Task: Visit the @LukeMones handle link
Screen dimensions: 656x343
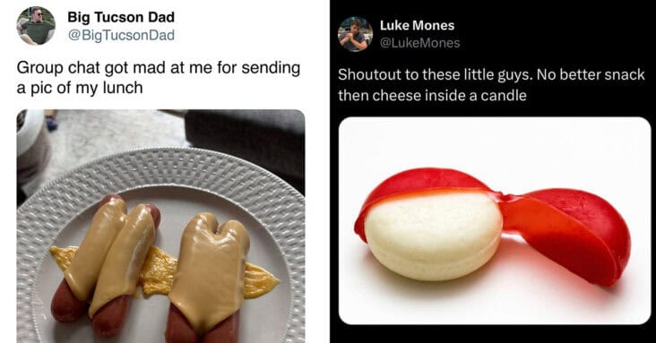Action: coord(419,43)
